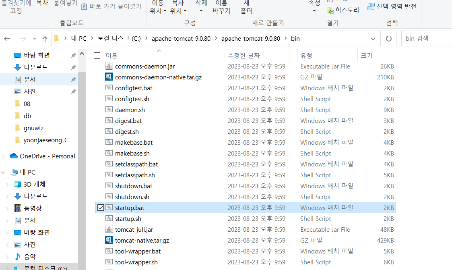Open 동영상 under 내 PC
Image resolution: width=452 pixels, height=270 pixels.
pos(33,208)
